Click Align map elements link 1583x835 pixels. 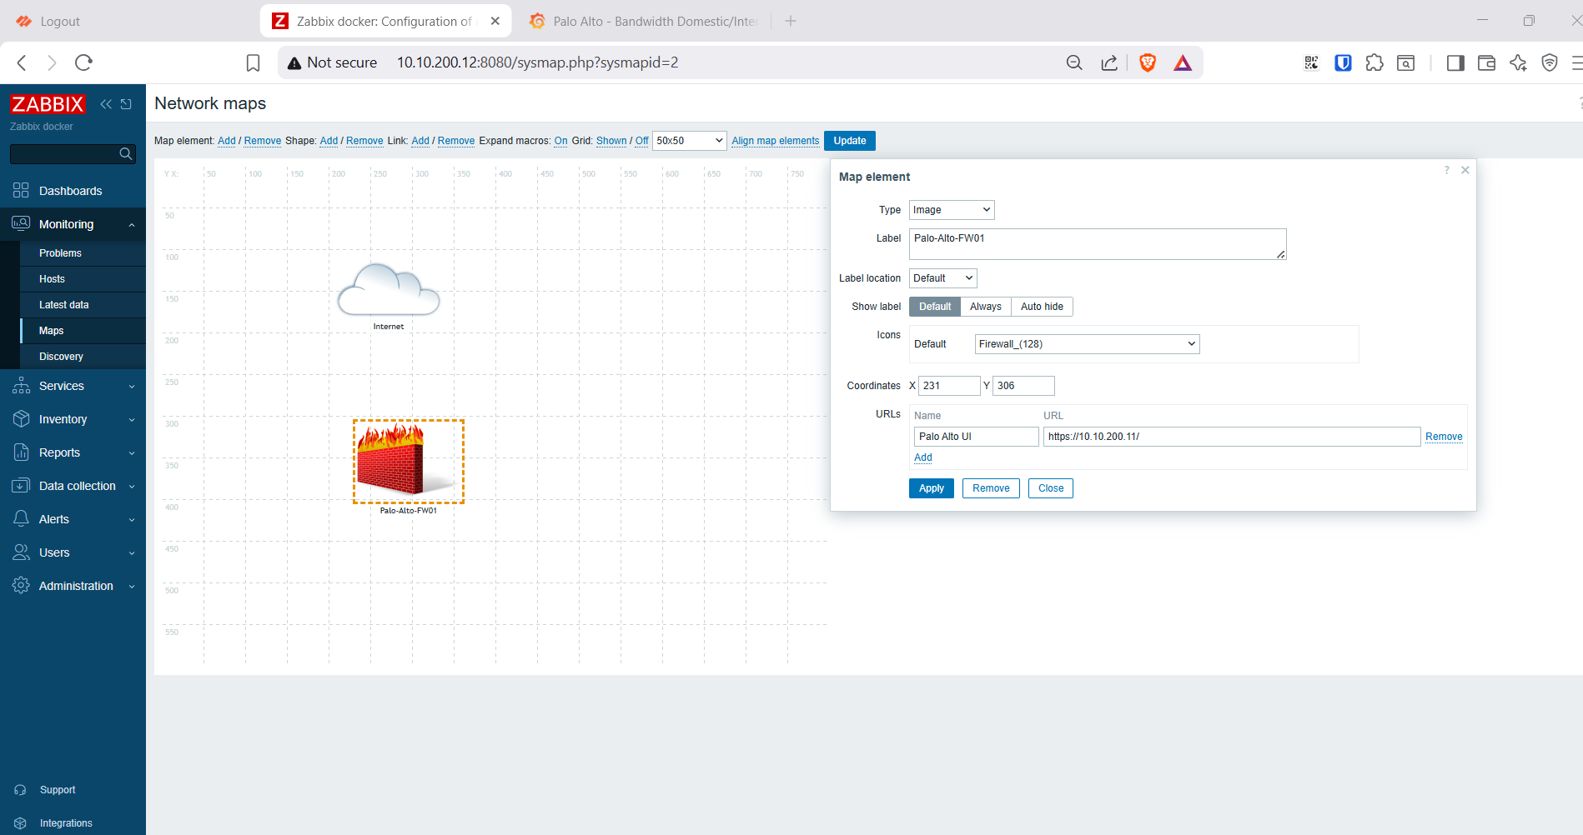(776, 141)
